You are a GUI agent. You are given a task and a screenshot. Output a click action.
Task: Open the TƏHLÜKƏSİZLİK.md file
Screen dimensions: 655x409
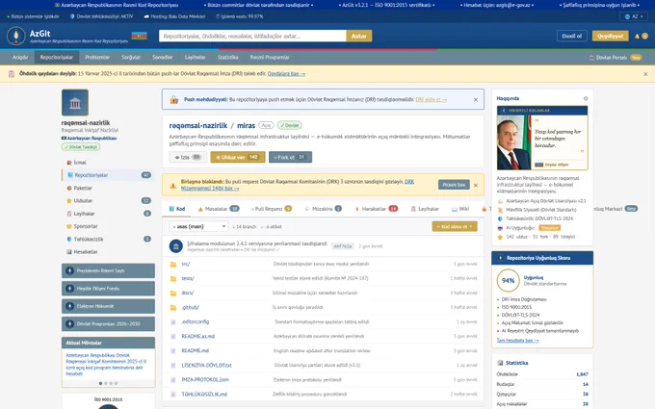(x=204, y=394)
